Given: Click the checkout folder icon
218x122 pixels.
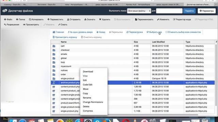Looking at the screenshot, I should pos(54,50).
